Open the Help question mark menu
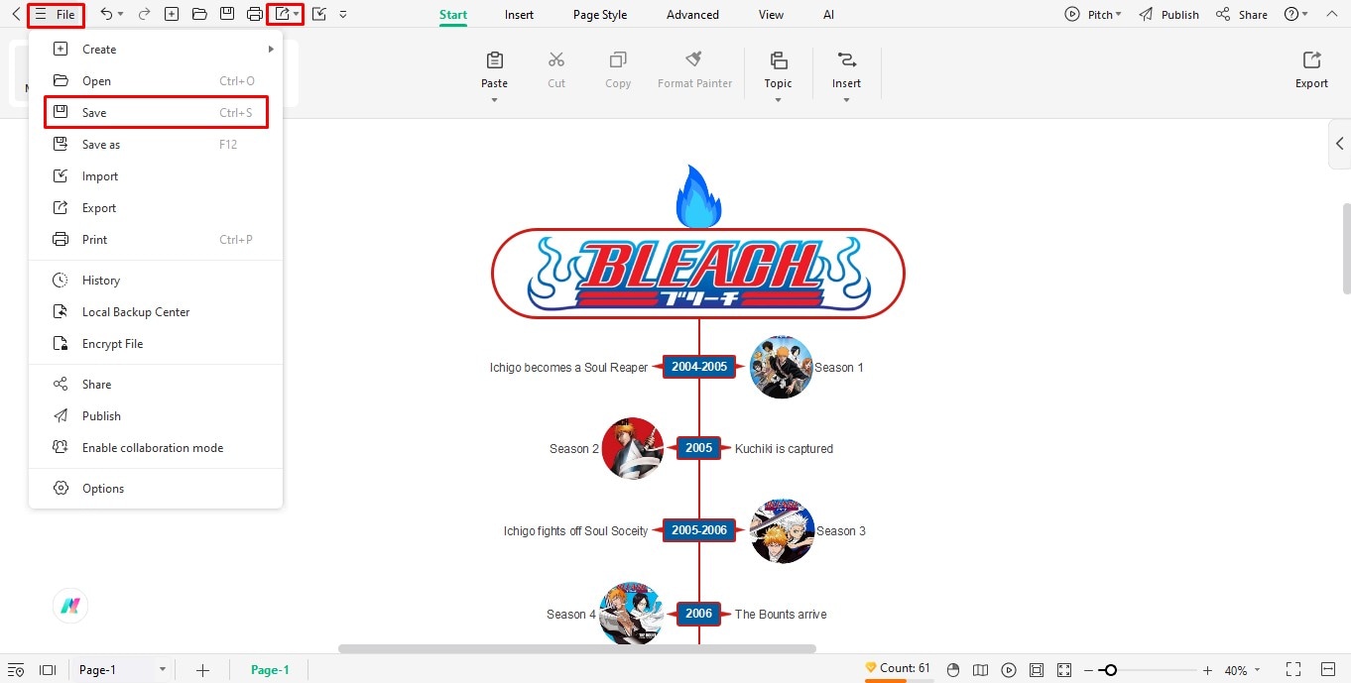This screenshot has height=683, width=1351. click(1296, 15)
